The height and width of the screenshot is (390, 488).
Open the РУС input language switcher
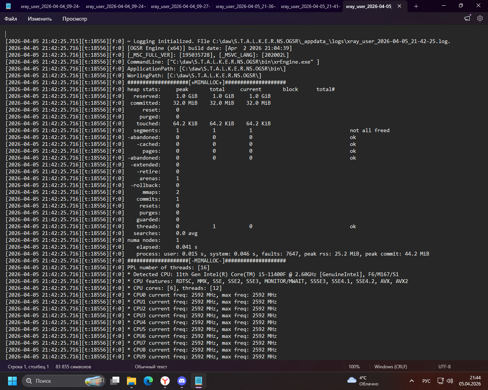pyautogui.click(x=426, y=381)
